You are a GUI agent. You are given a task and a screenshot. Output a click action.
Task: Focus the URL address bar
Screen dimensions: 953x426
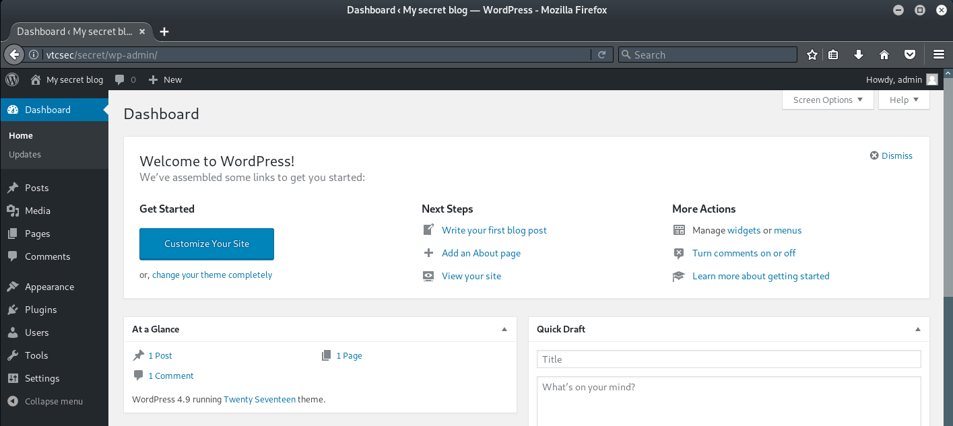pos(317,55)
